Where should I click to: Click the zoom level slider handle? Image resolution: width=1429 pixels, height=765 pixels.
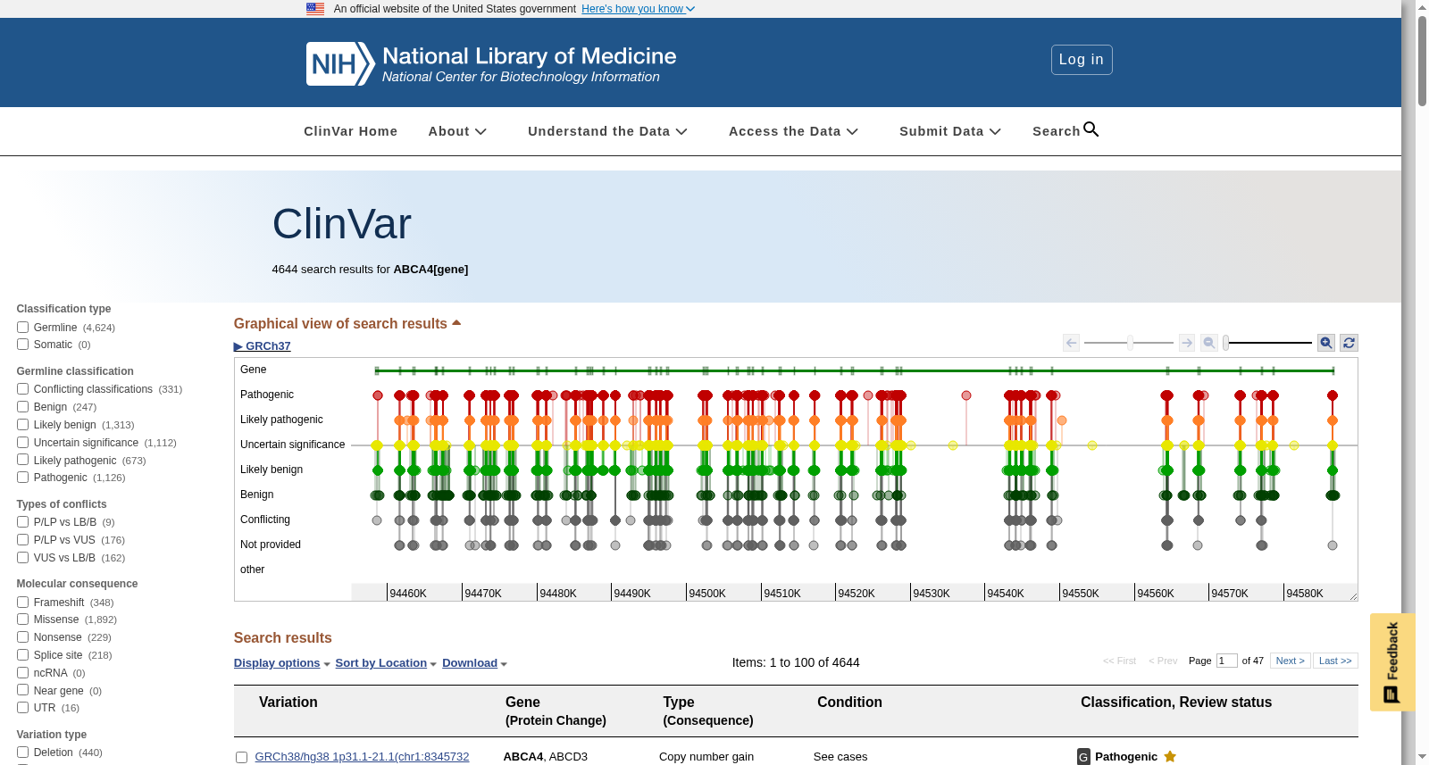[x=1226, y=343]
